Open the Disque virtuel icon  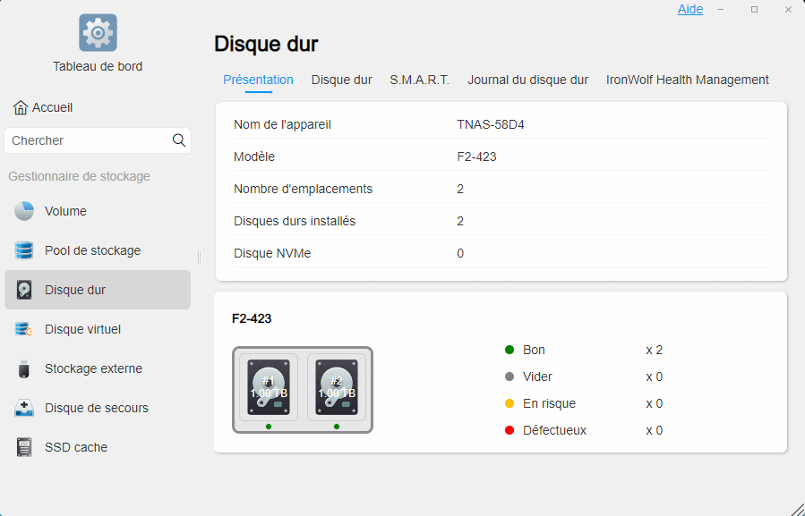[24, 329]
